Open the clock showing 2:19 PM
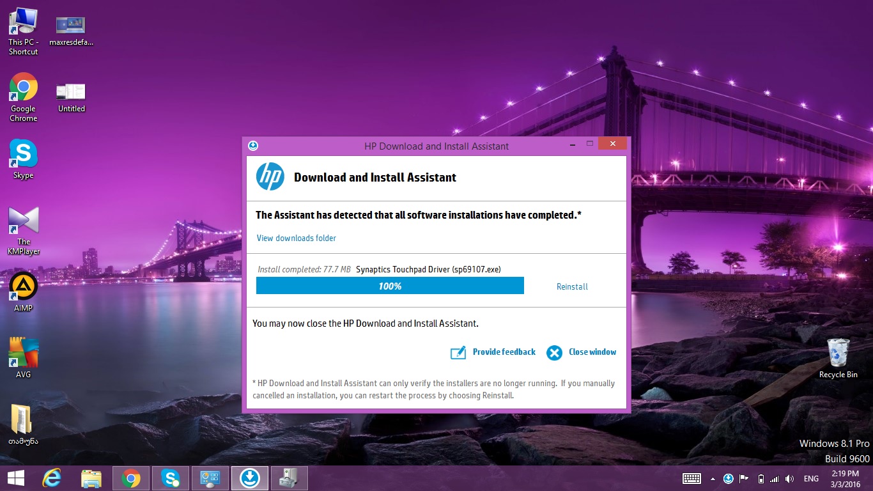 pyautogui.click(x=846, y=478)
